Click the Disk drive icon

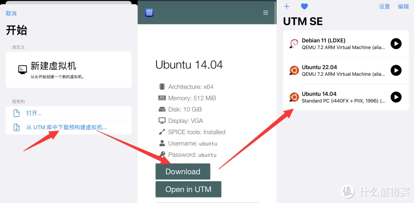tap(162, 109)
